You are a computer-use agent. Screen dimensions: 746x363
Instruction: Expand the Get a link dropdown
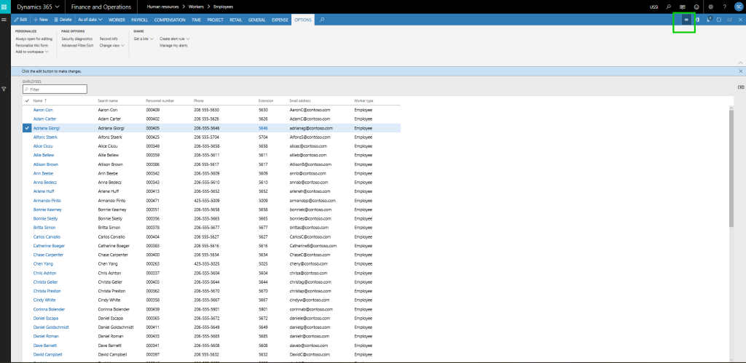tap(144, 39)
